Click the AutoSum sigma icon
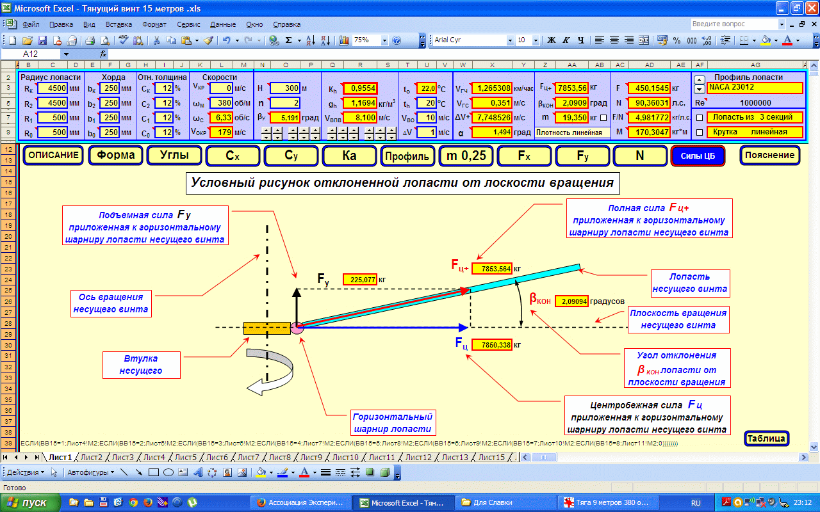The width and height of the screenshot is (820, 512). pyautogui.click(x=289, y=40)
